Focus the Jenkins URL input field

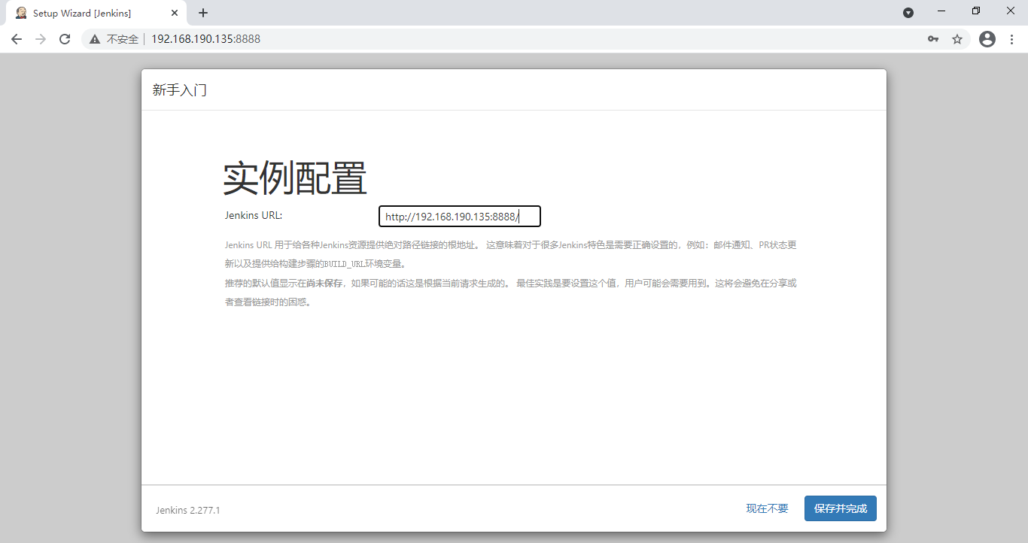[460, 217]
